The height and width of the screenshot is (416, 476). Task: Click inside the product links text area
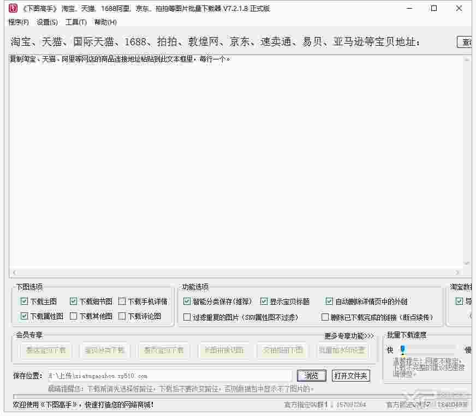236,162
